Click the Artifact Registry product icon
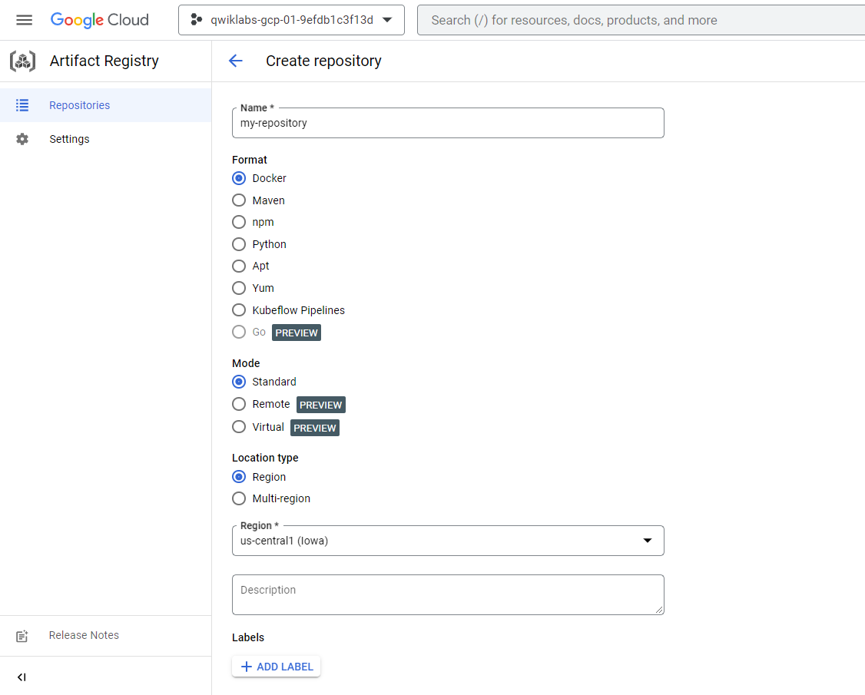The height and width of the screenshot is (695, 865). coord(22,61)
